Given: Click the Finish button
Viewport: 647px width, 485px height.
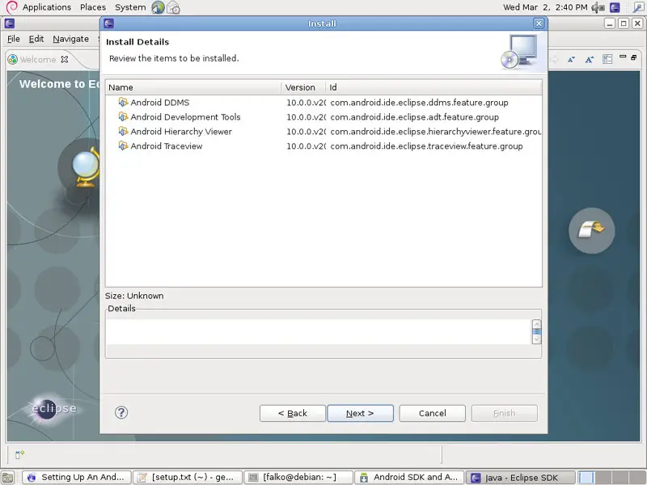Looking at the screenshot, I should (504, 413).
